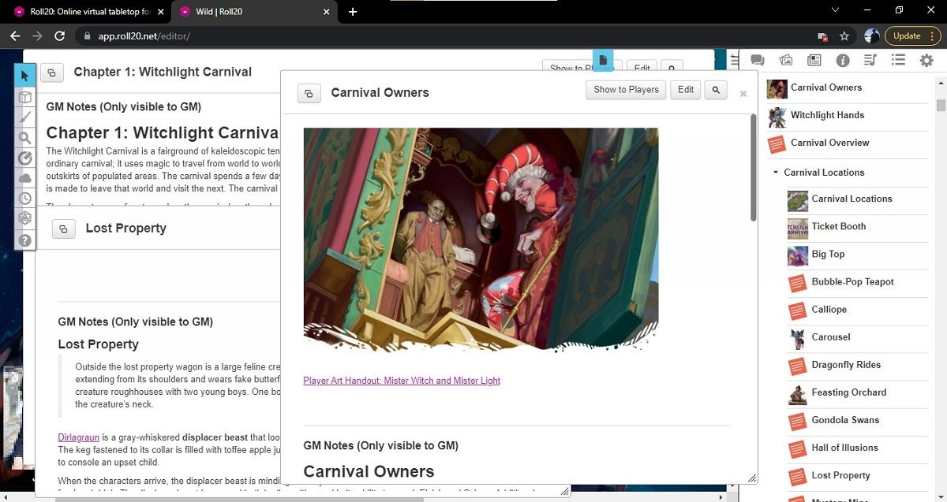Open the My Settings gear tab
This screenshot has width=947, height=502.
coord(926,59)
